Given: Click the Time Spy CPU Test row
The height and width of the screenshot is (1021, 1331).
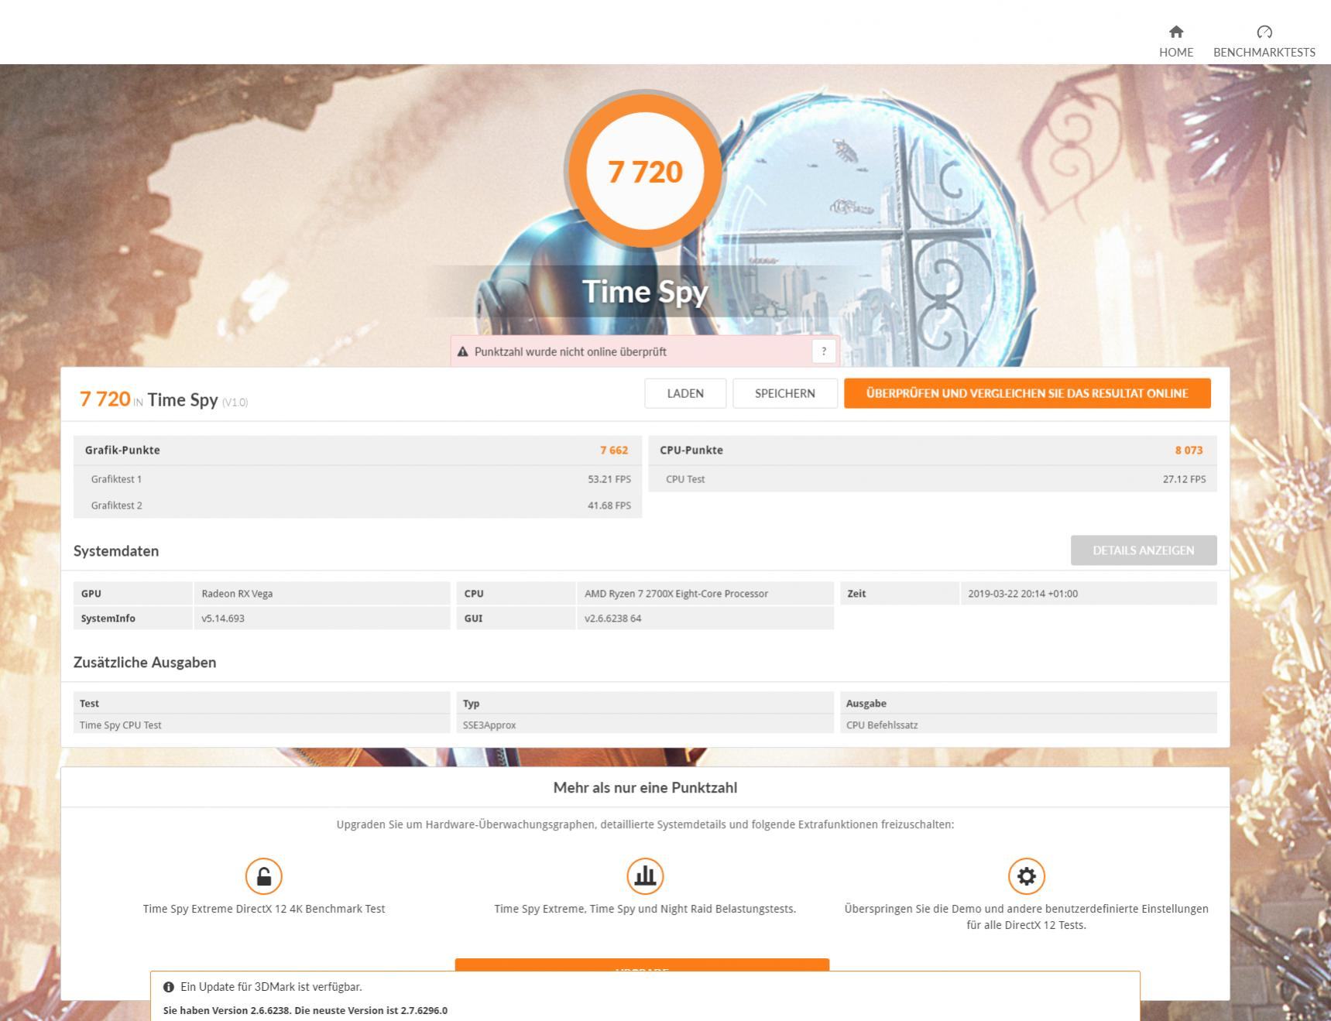Looking at the screenshot, I should [262, 725].
